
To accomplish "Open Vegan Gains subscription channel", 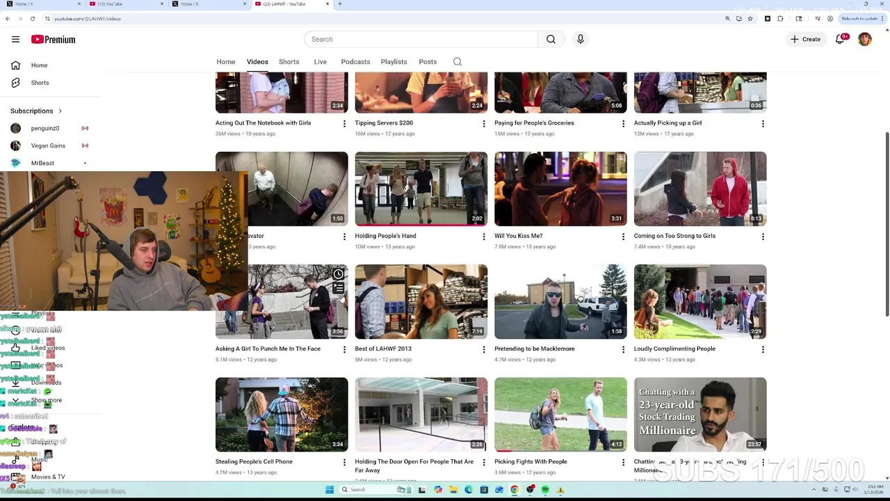I will [x=48, y=146].
